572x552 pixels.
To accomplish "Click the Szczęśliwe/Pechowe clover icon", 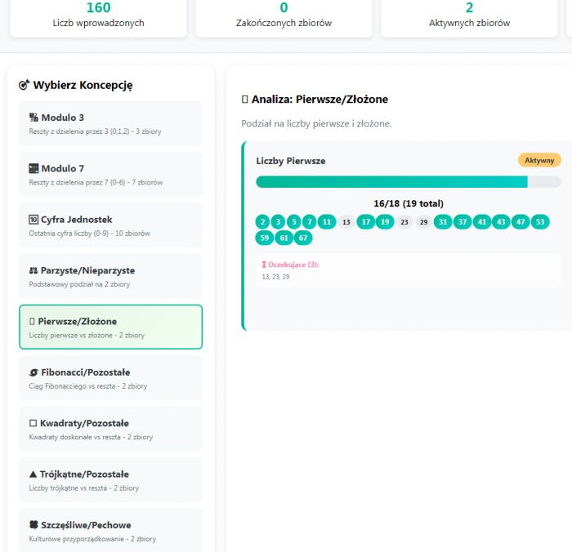I will [x=34, y=525].
